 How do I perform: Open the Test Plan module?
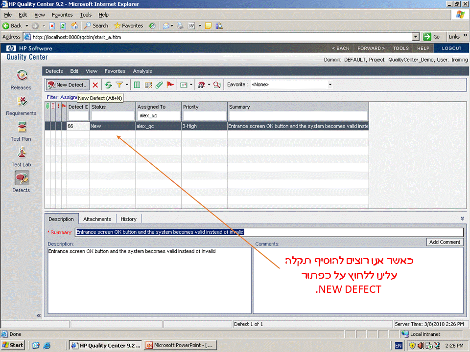click(x=21, y=131)
